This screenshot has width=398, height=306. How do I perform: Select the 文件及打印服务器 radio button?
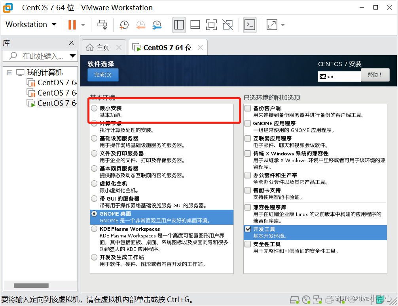94,153
